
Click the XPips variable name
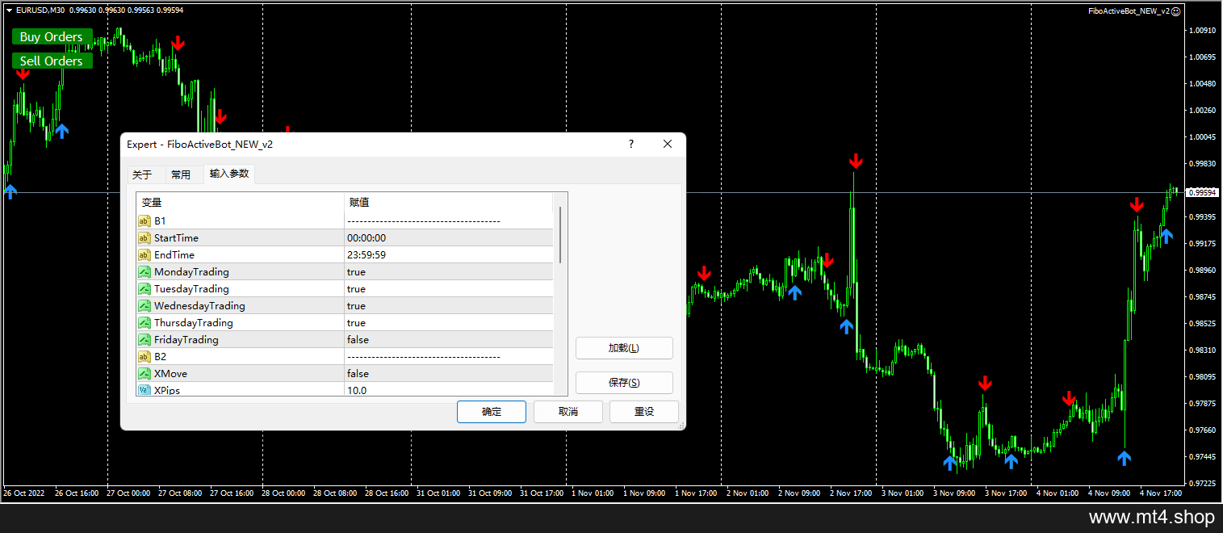[x=167, y=390]
